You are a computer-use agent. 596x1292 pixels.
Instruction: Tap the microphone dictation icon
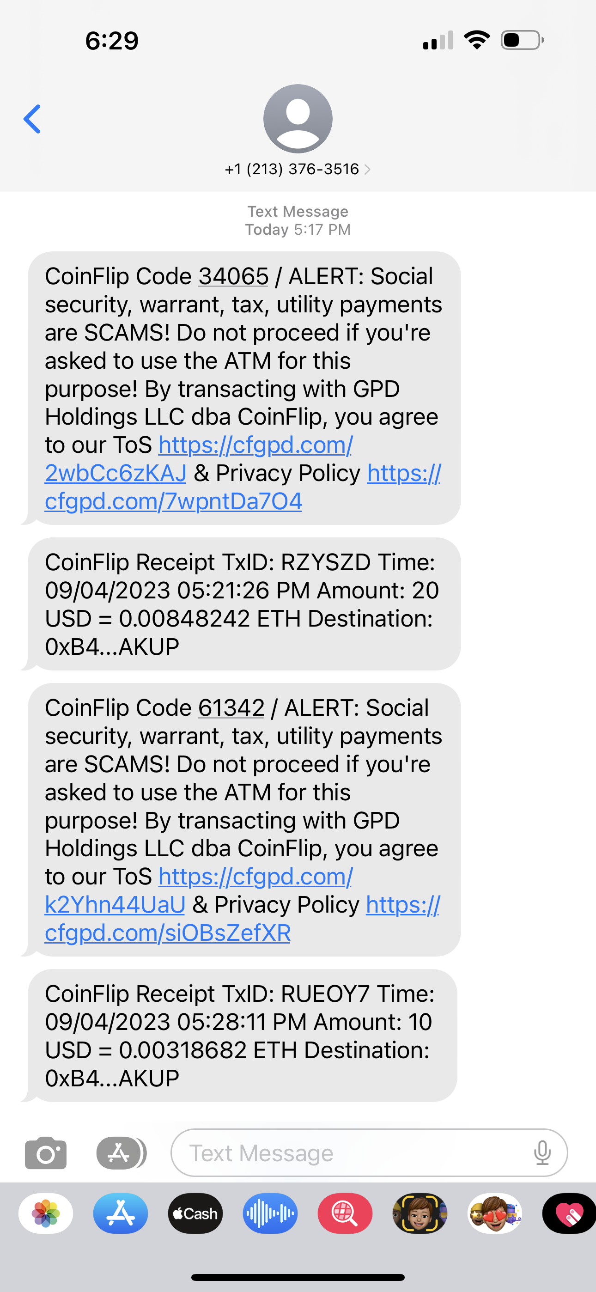(542, 1152)
